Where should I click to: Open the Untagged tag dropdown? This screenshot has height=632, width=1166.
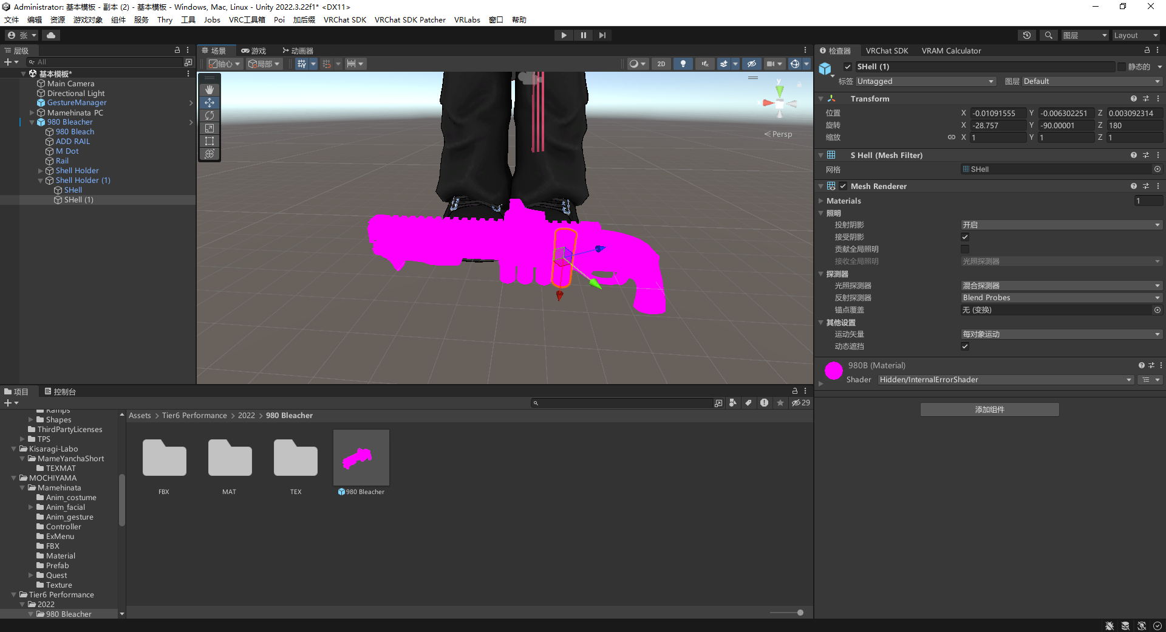pyautogui.click(x=926, y=81)
